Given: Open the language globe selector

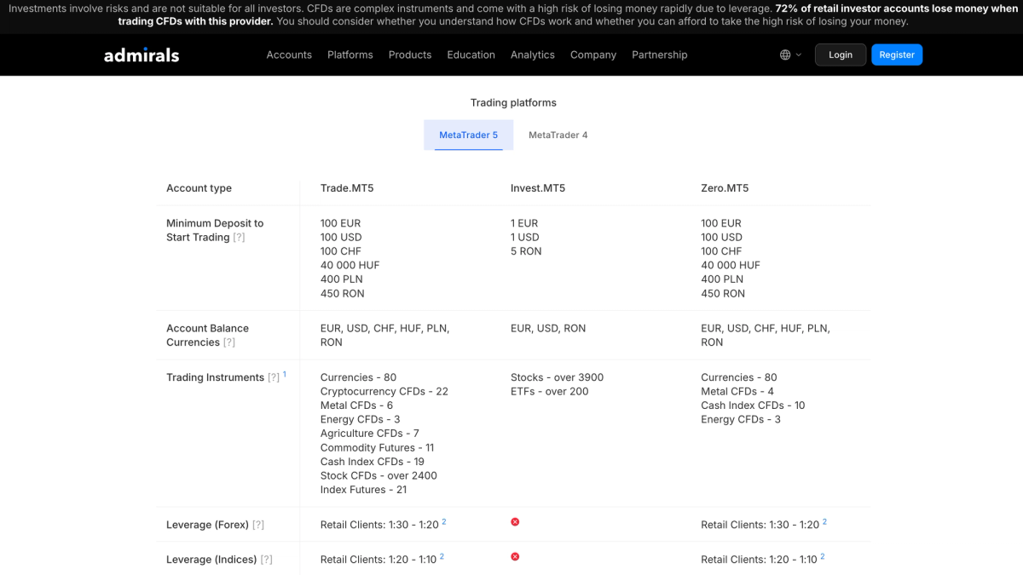Looking at the screenshot, I should pyautogui.click(x=790, y=55).
